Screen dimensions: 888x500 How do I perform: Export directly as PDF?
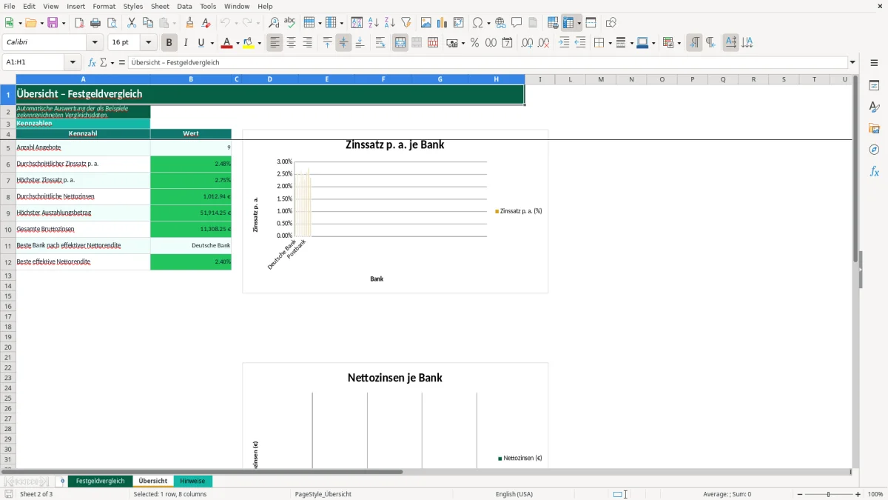coord(79,23)
